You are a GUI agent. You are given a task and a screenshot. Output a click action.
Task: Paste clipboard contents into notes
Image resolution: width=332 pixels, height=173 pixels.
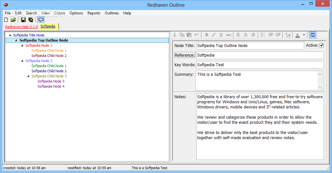coord(189,35)
